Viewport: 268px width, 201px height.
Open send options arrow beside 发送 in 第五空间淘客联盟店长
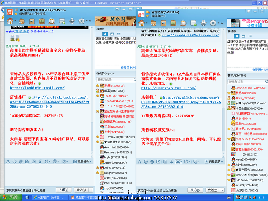coord(91,190)
